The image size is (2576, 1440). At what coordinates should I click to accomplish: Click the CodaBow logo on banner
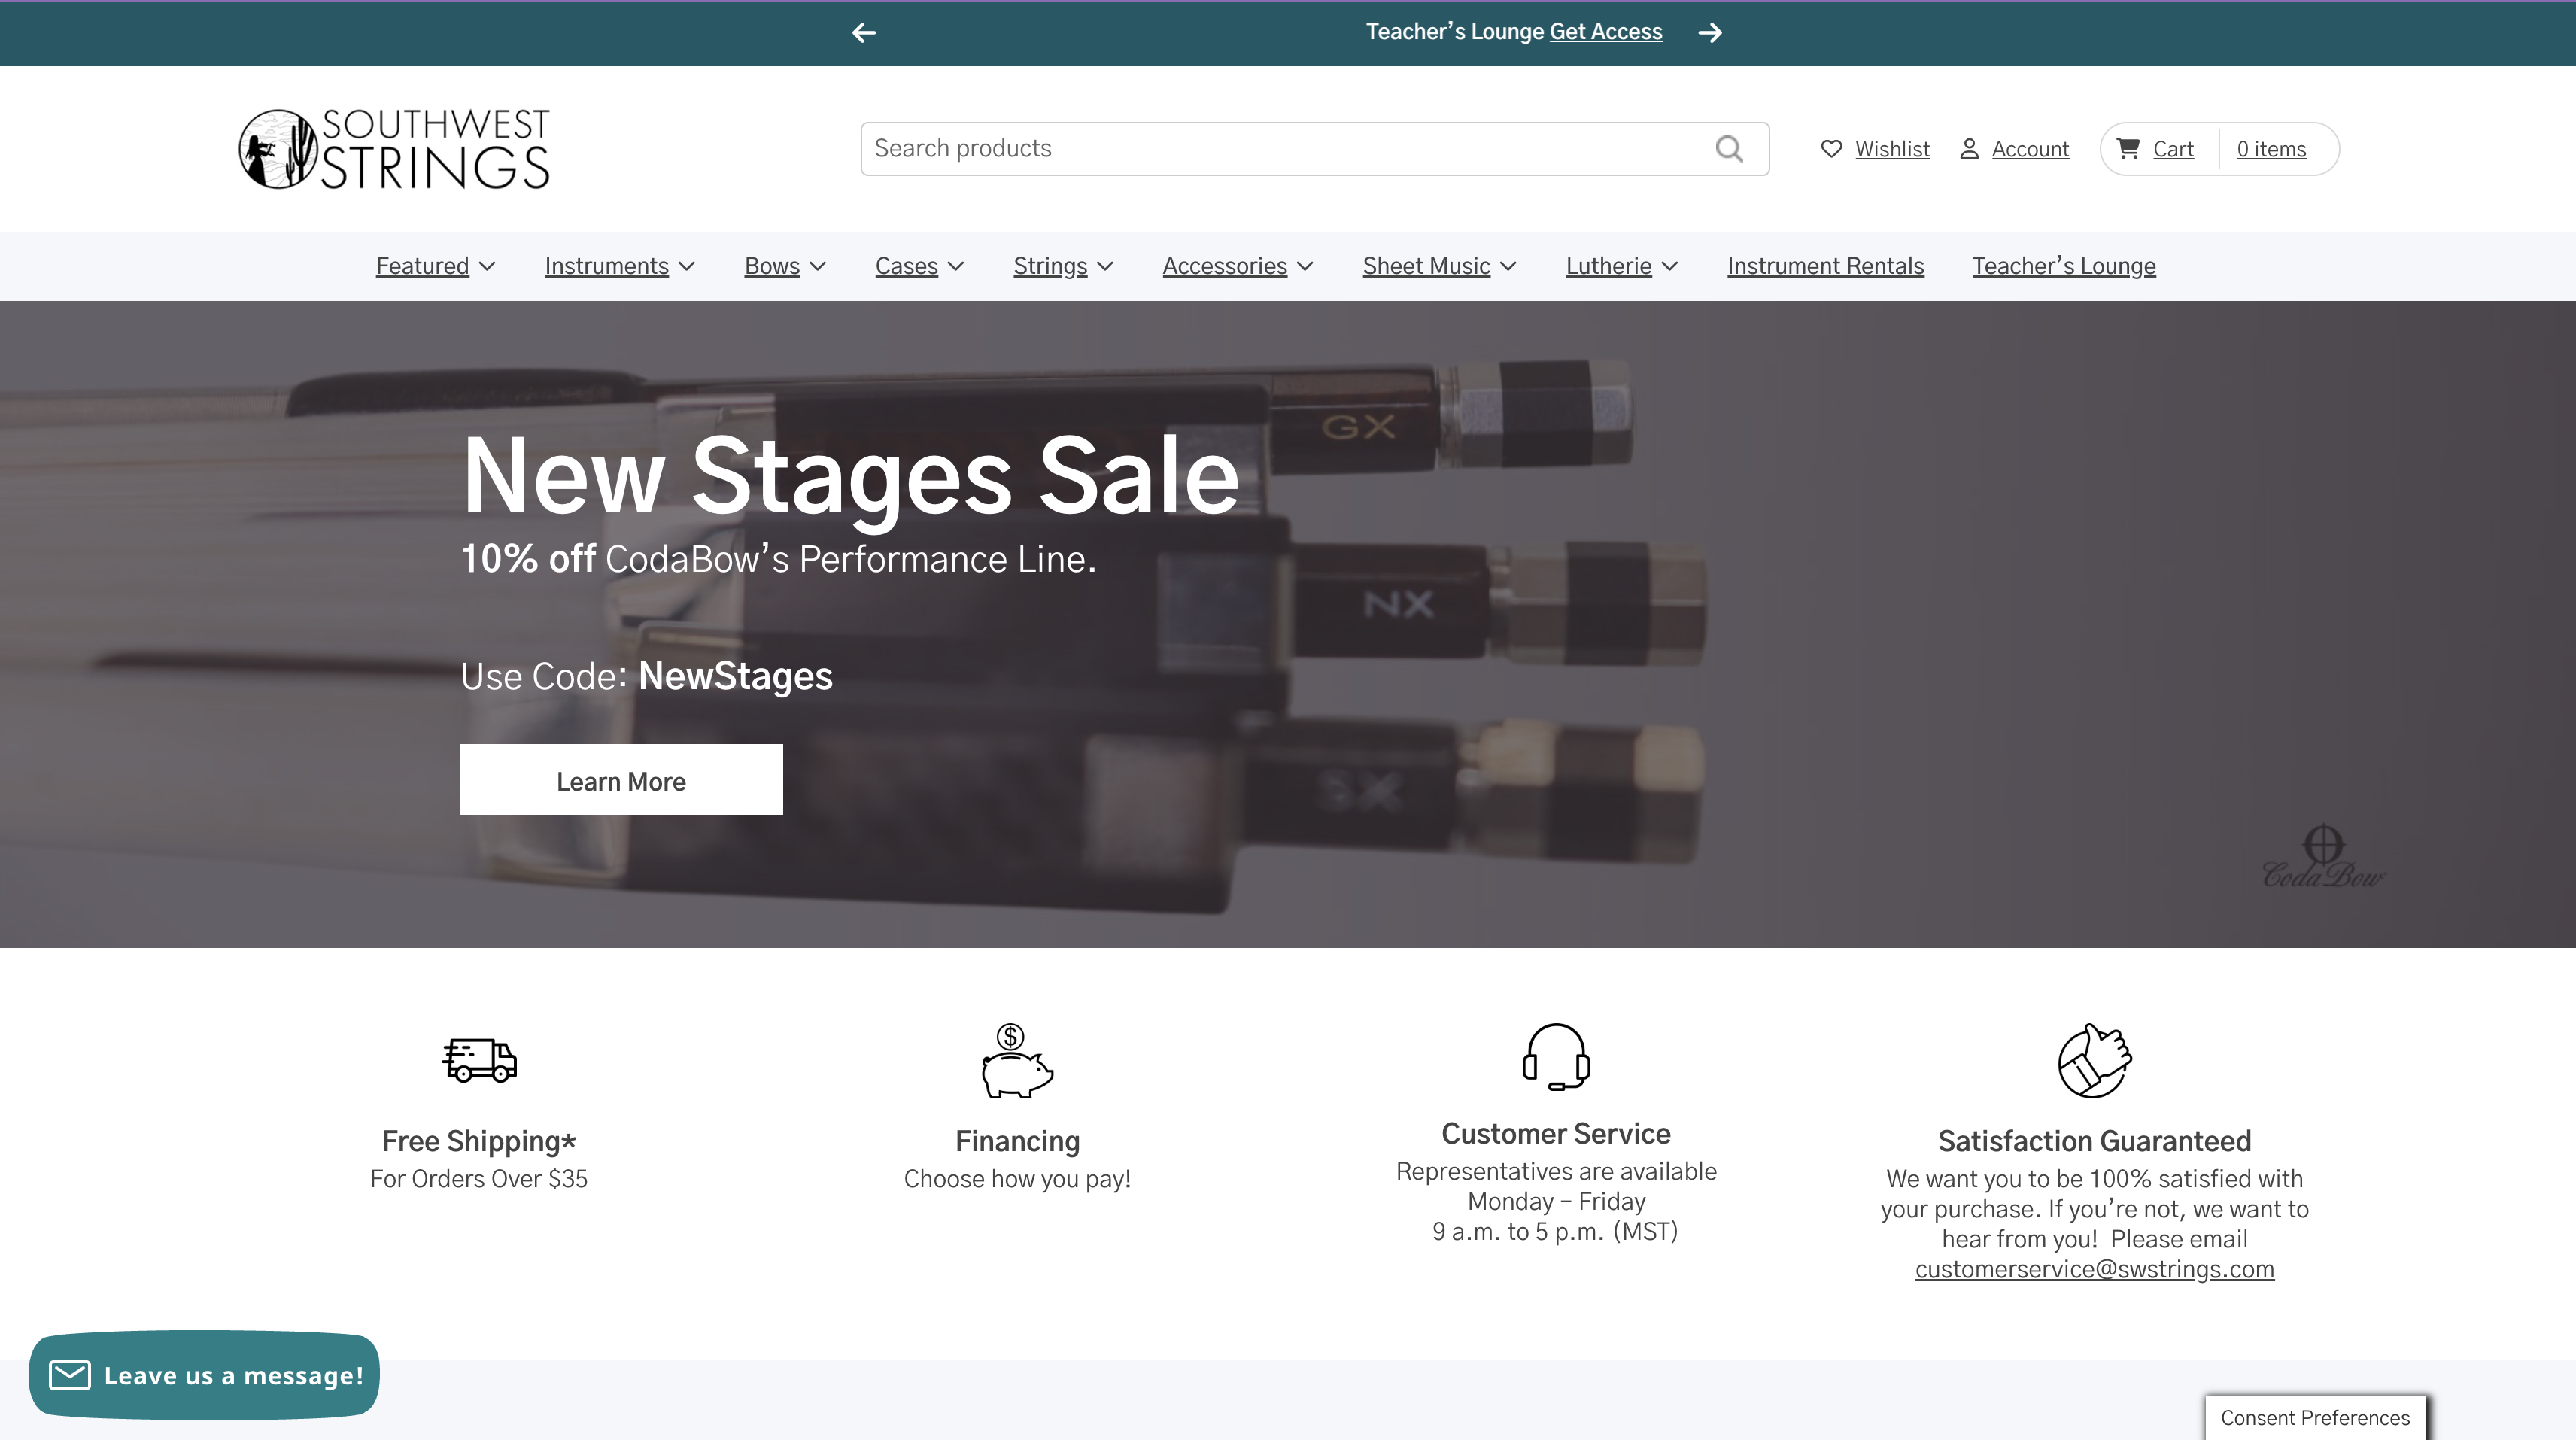(x=2323, y=856)
